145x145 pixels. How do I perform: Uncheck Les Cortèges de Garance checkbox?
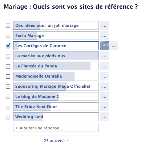click(8, 46)
